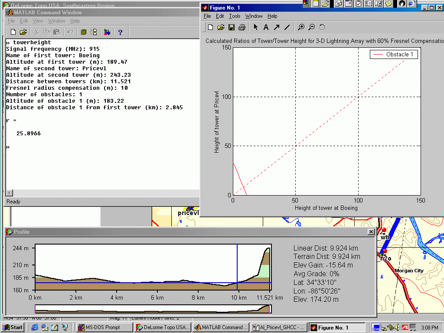
Task: Click the 'Height of tower at Boeing' axis label
Action: coord(326,208)
